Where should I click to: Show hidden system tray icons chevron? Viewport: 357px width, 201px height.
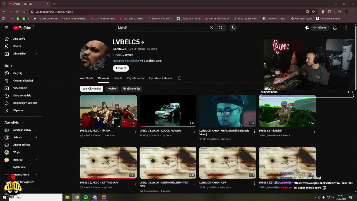pyautogui.click(x=315, y=197)
